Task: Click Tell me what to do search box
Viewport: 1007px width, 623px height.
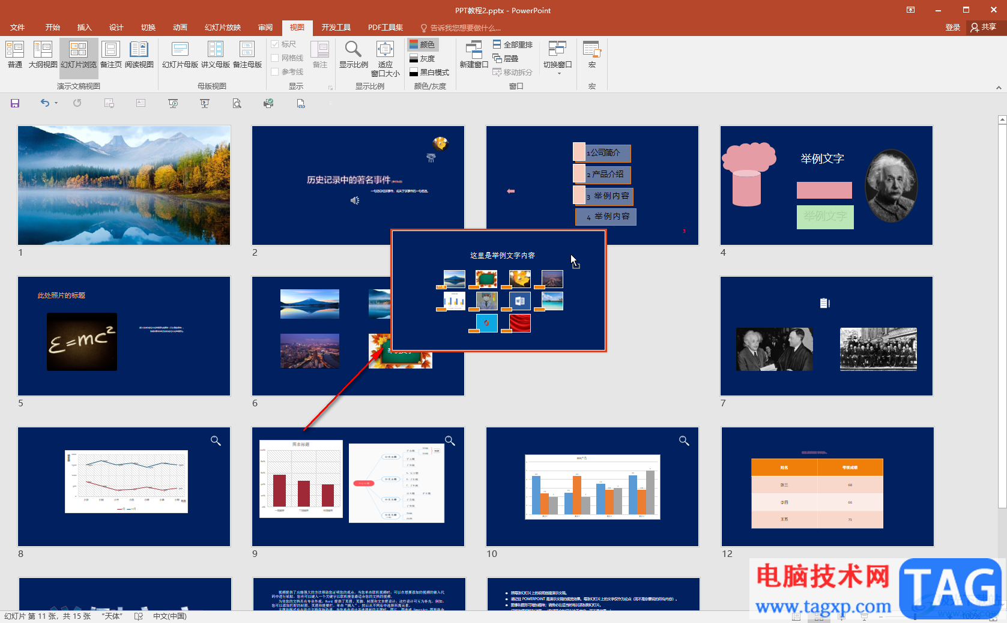Action: pyautogui.click(x=460, y=28)
